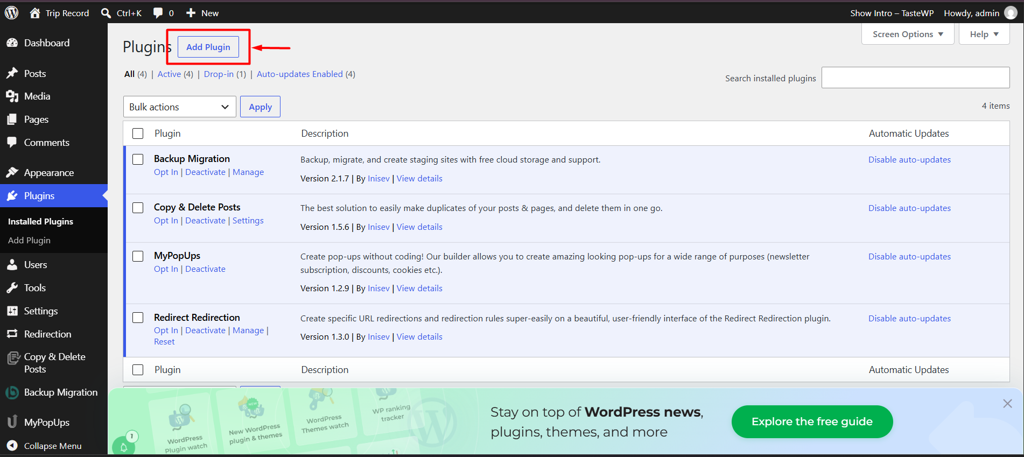Screen dimensions: 1024x457
Task: Tick the select-all checkbox in table footer
Action: [x=138, y=370]
